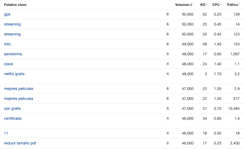Viewport: 244px width, 149px height.
Task: Sort by Volumen column header
Action: (x=183, y=5)
